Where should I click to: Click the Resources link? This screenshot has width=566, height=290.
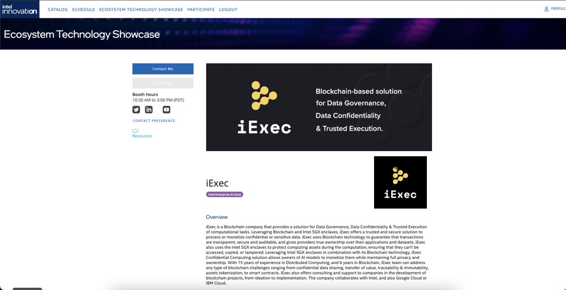[141, 136]
